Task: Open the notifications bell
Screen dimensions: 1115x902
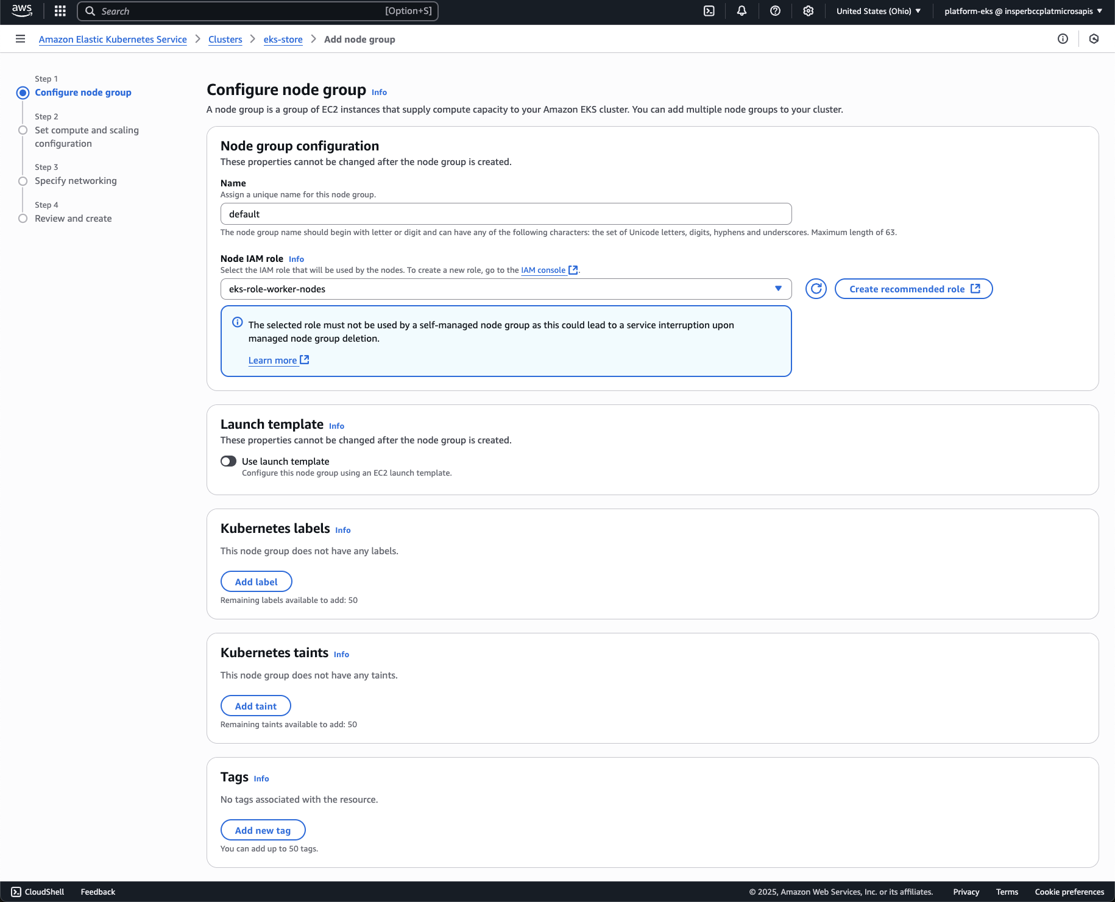Action: point(742,11)
